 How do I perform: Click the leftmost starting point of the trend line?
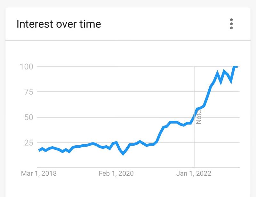click(x=39, y=150)
